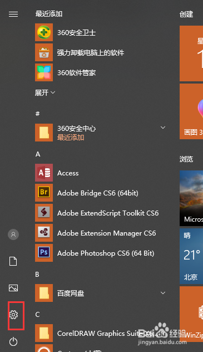Open the Settings gear icon
Image resolution: width=203 pixels, height=352 pixels.
click(x=13, y=315)
